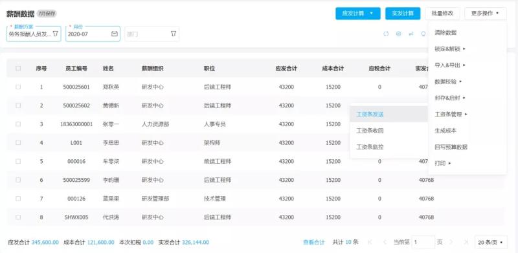Jump to the last page arrow
518x253 pixels.
pos(466,242)
